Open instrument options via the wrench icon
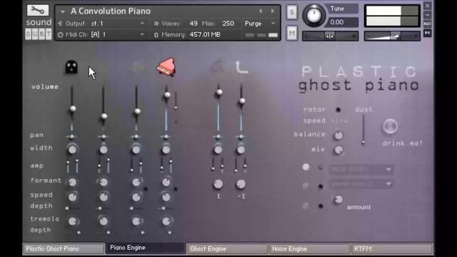The image size is (457, 257). (x=38, y=11)
